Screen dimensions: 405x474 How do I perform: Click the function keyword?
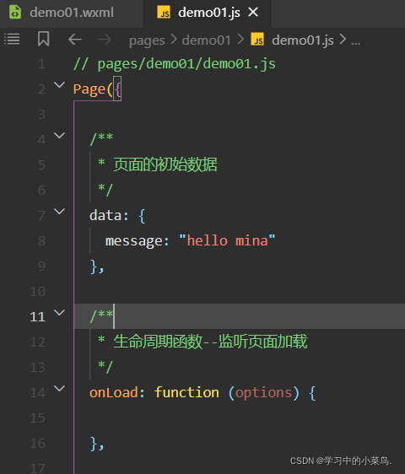186,393
